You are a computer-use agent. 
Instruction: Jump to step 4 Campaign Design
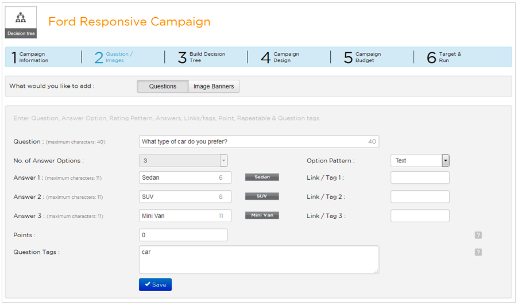281,57
